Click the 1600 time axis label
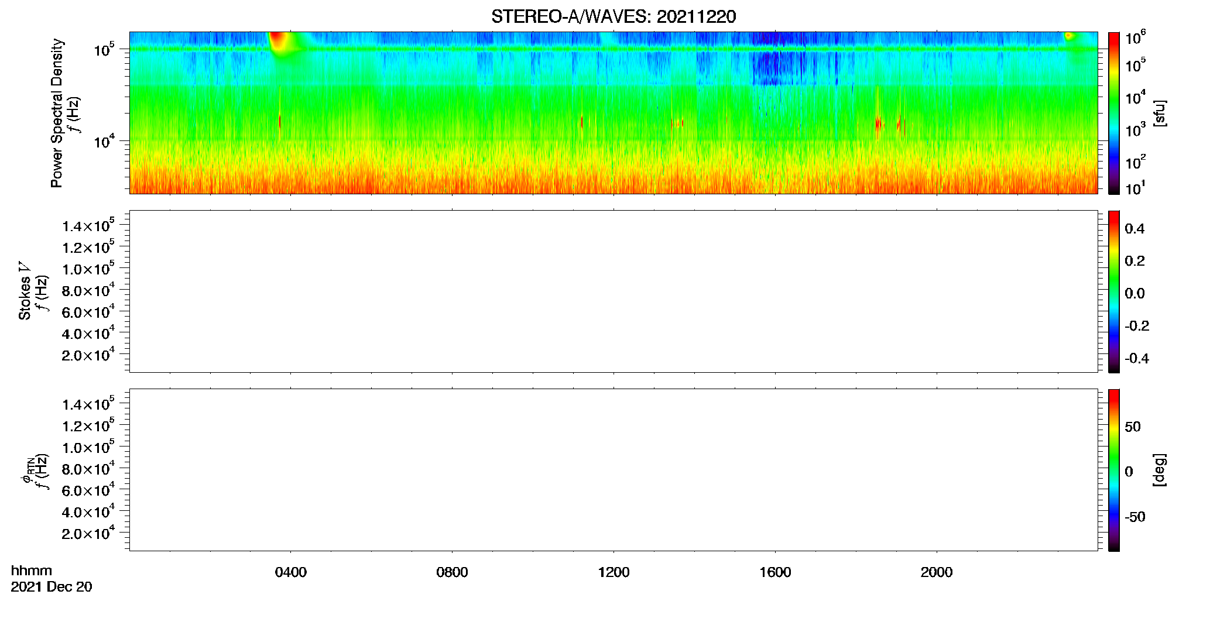The image size is (1227, 632). click(x=775, y=572)
